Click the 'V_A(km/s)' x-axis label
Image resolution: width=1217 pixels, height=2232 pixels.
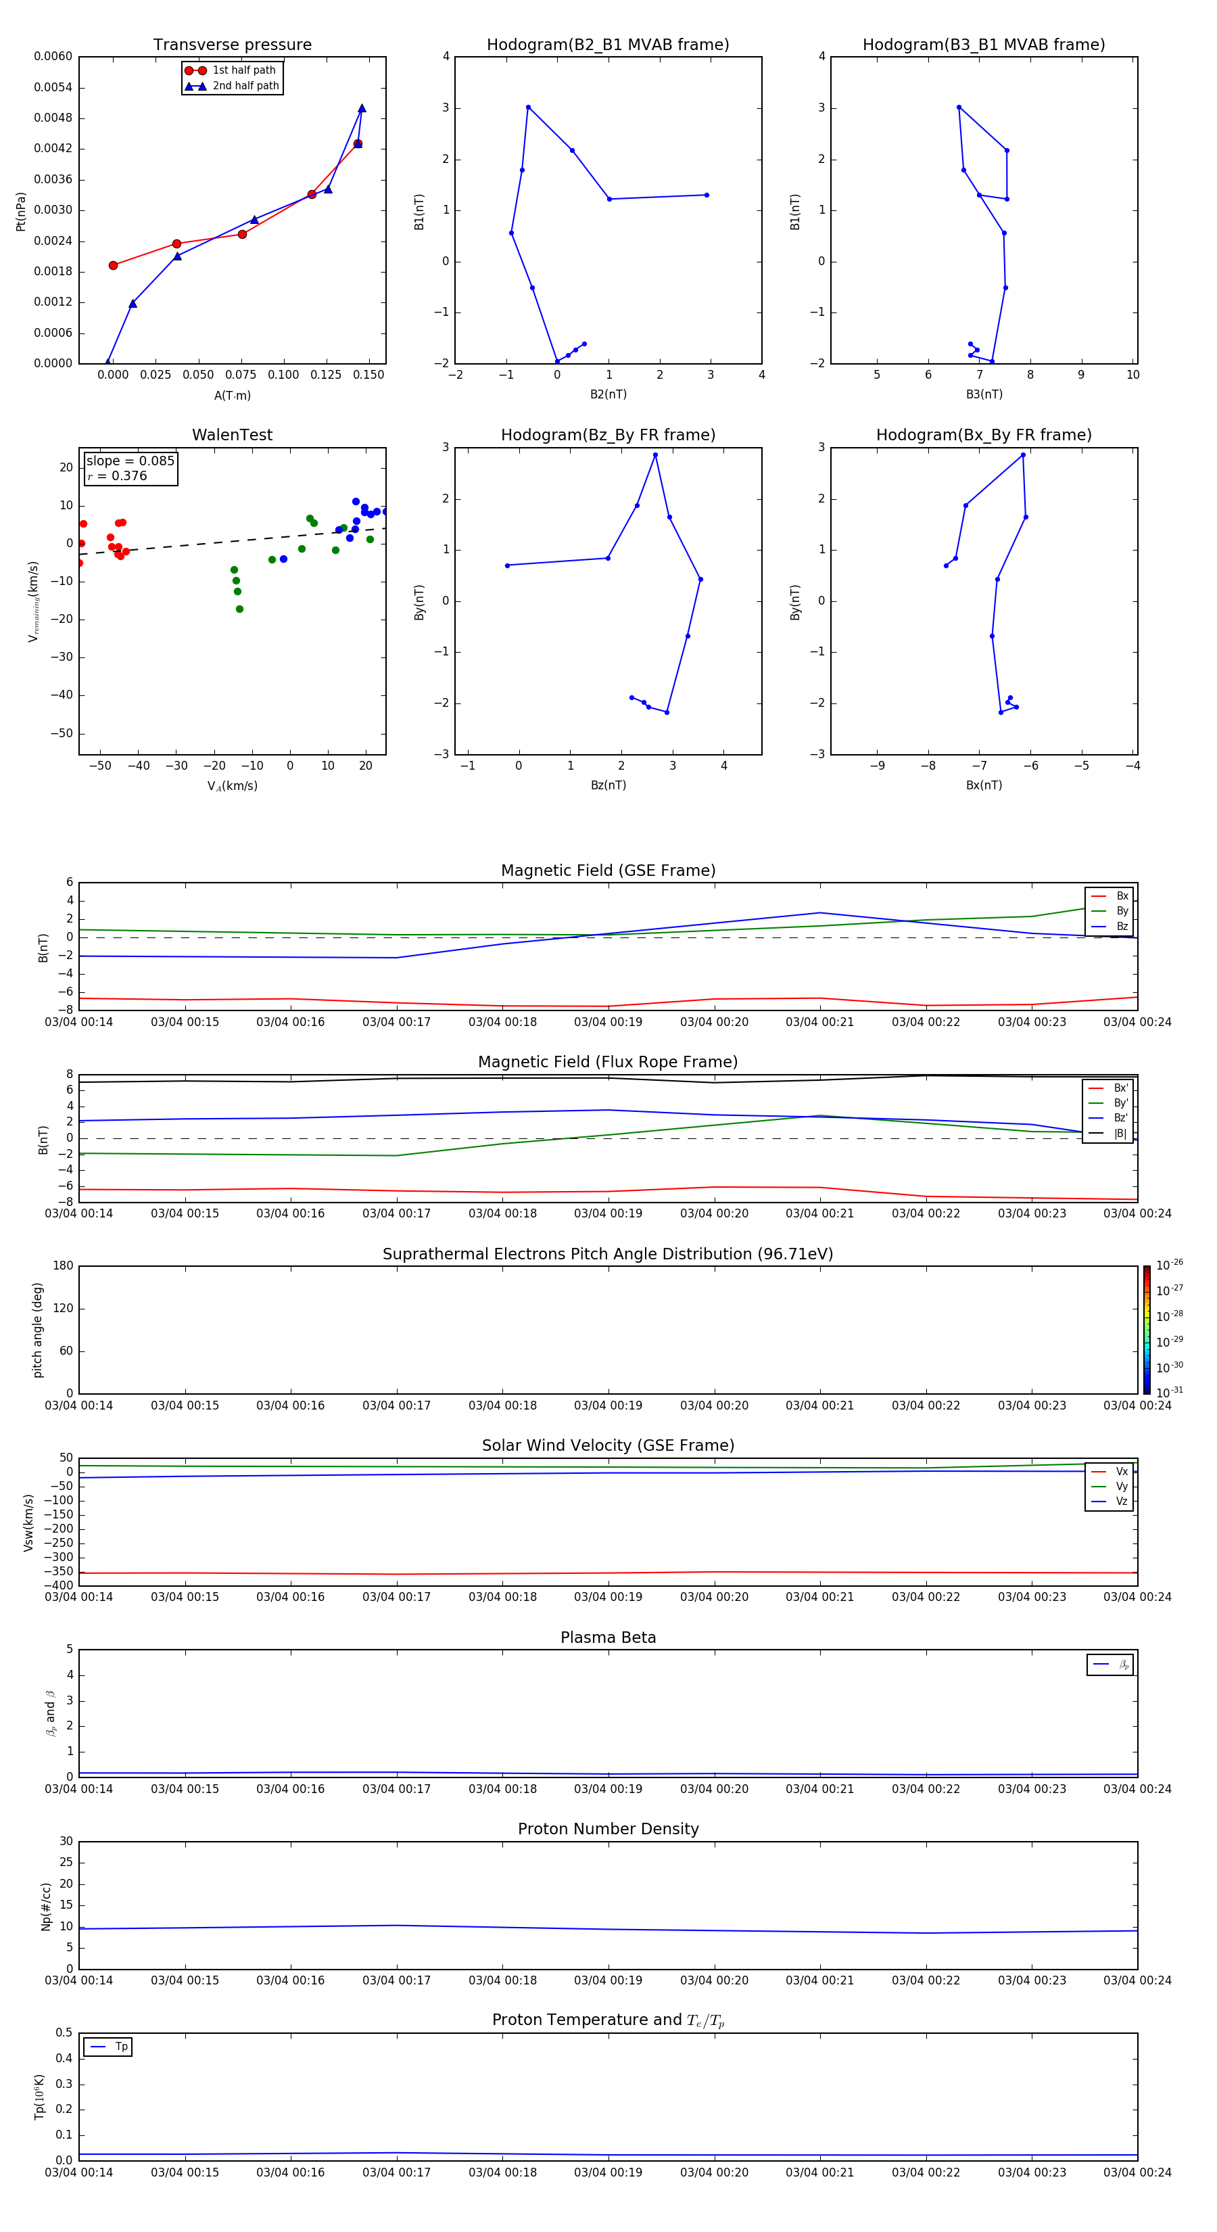click(232, 786)
